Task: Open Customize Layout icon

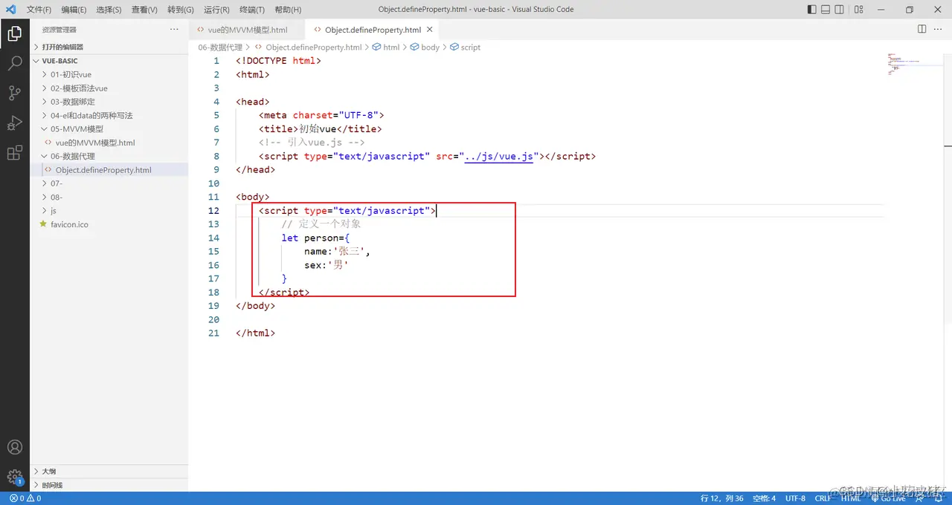Action: (x=859, y=10)
